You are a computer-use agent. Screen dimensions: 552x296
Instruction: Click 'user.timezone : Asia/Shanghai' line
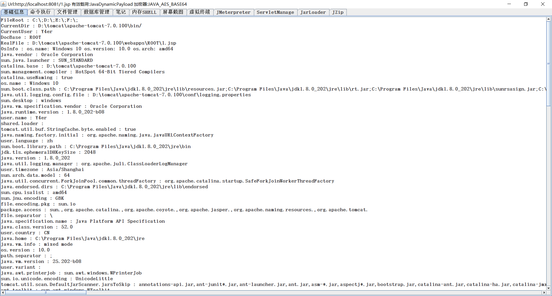(x=43, y=170)
